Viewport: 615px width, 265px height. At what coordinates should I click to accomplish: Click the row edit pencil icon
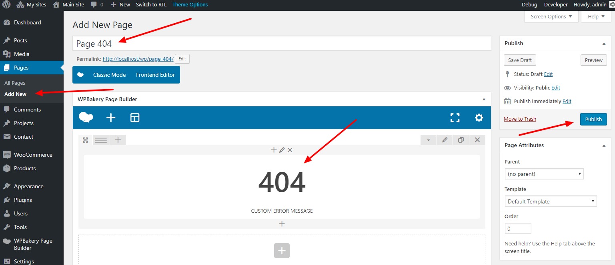pyautogui.click(x=445, y=140)
